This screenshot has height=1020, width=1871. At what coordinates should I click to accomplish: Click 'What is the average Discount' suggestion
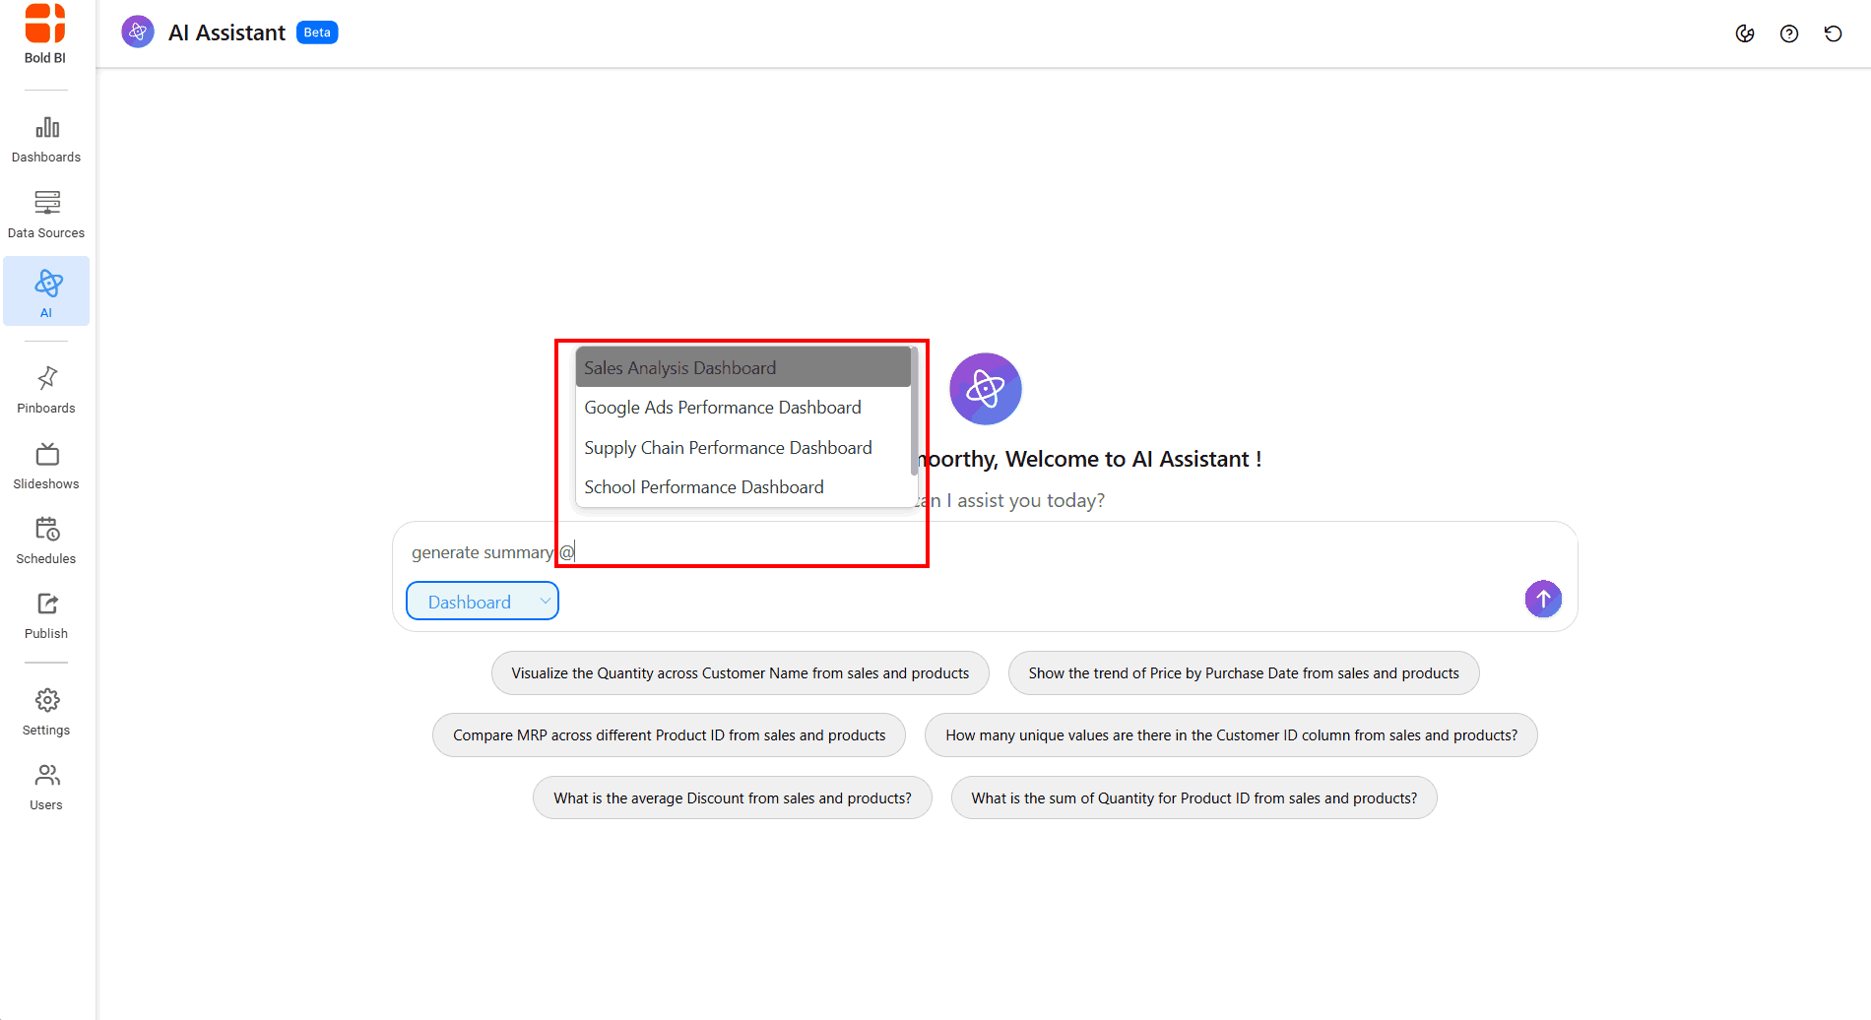(x=733, y=798)
